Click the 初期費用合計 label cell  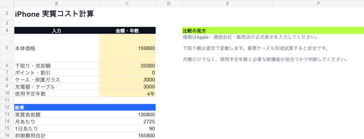tap(57, 135)
